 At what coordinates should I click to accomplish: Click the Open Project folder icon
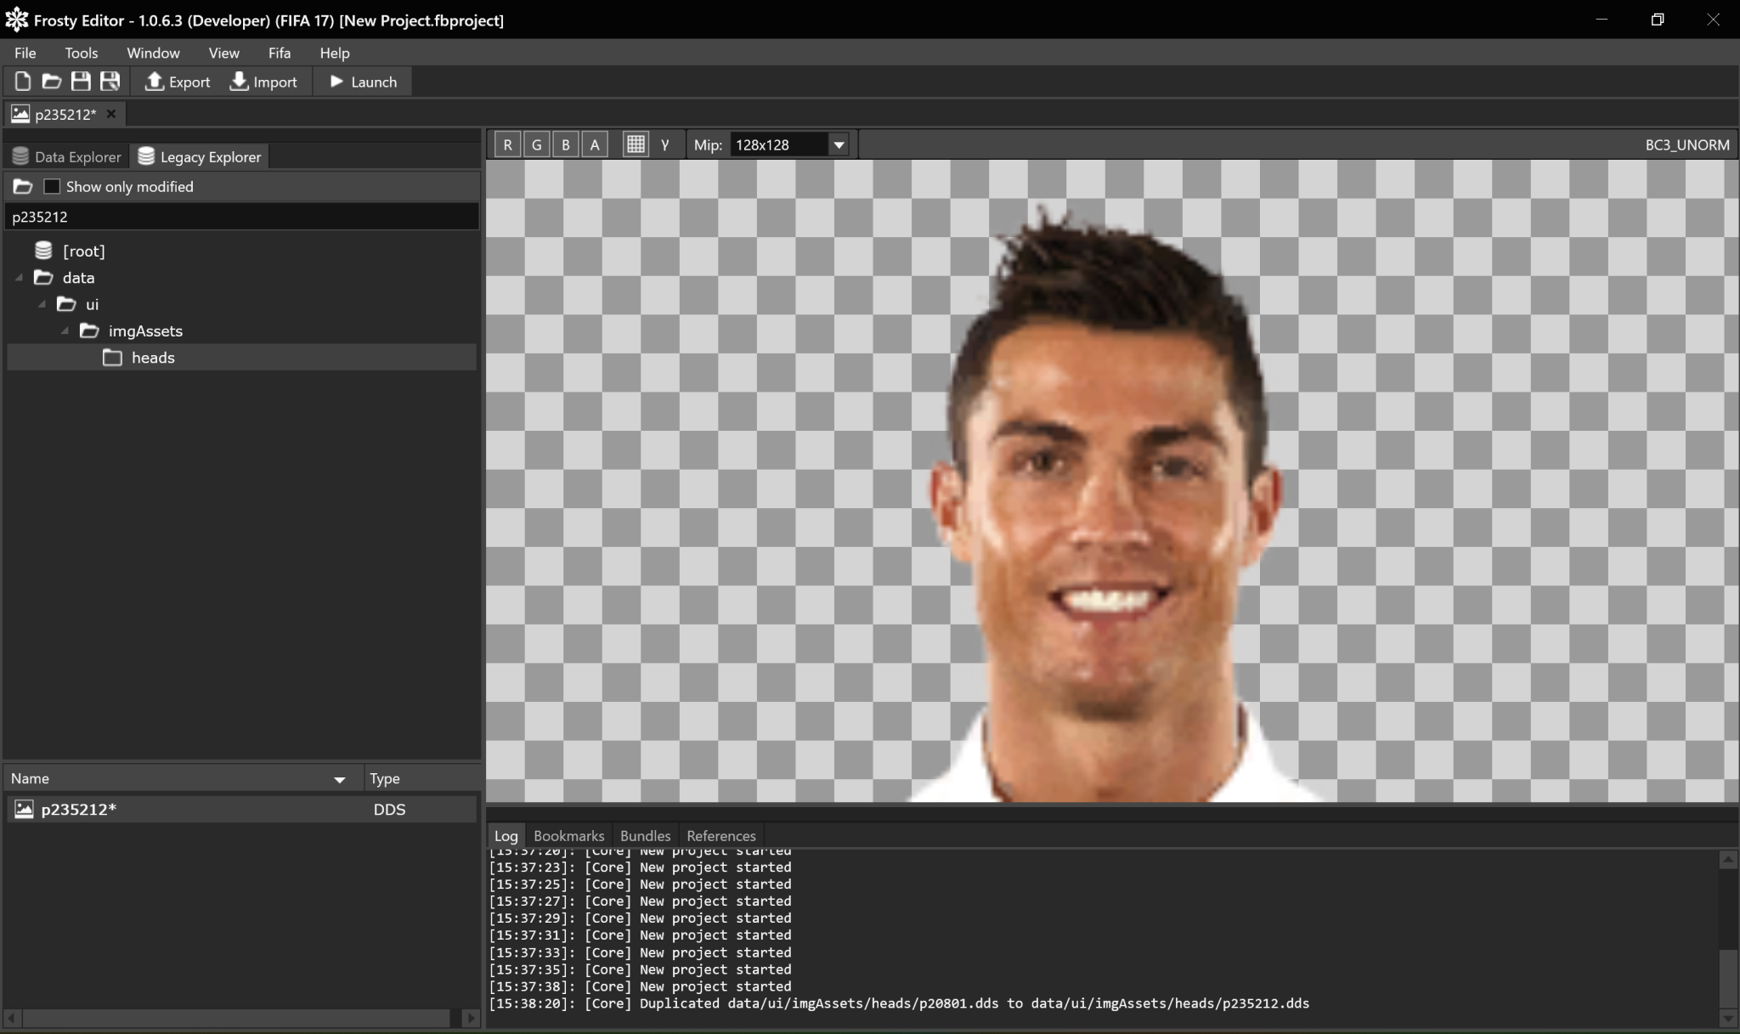(x=52, y=82)
